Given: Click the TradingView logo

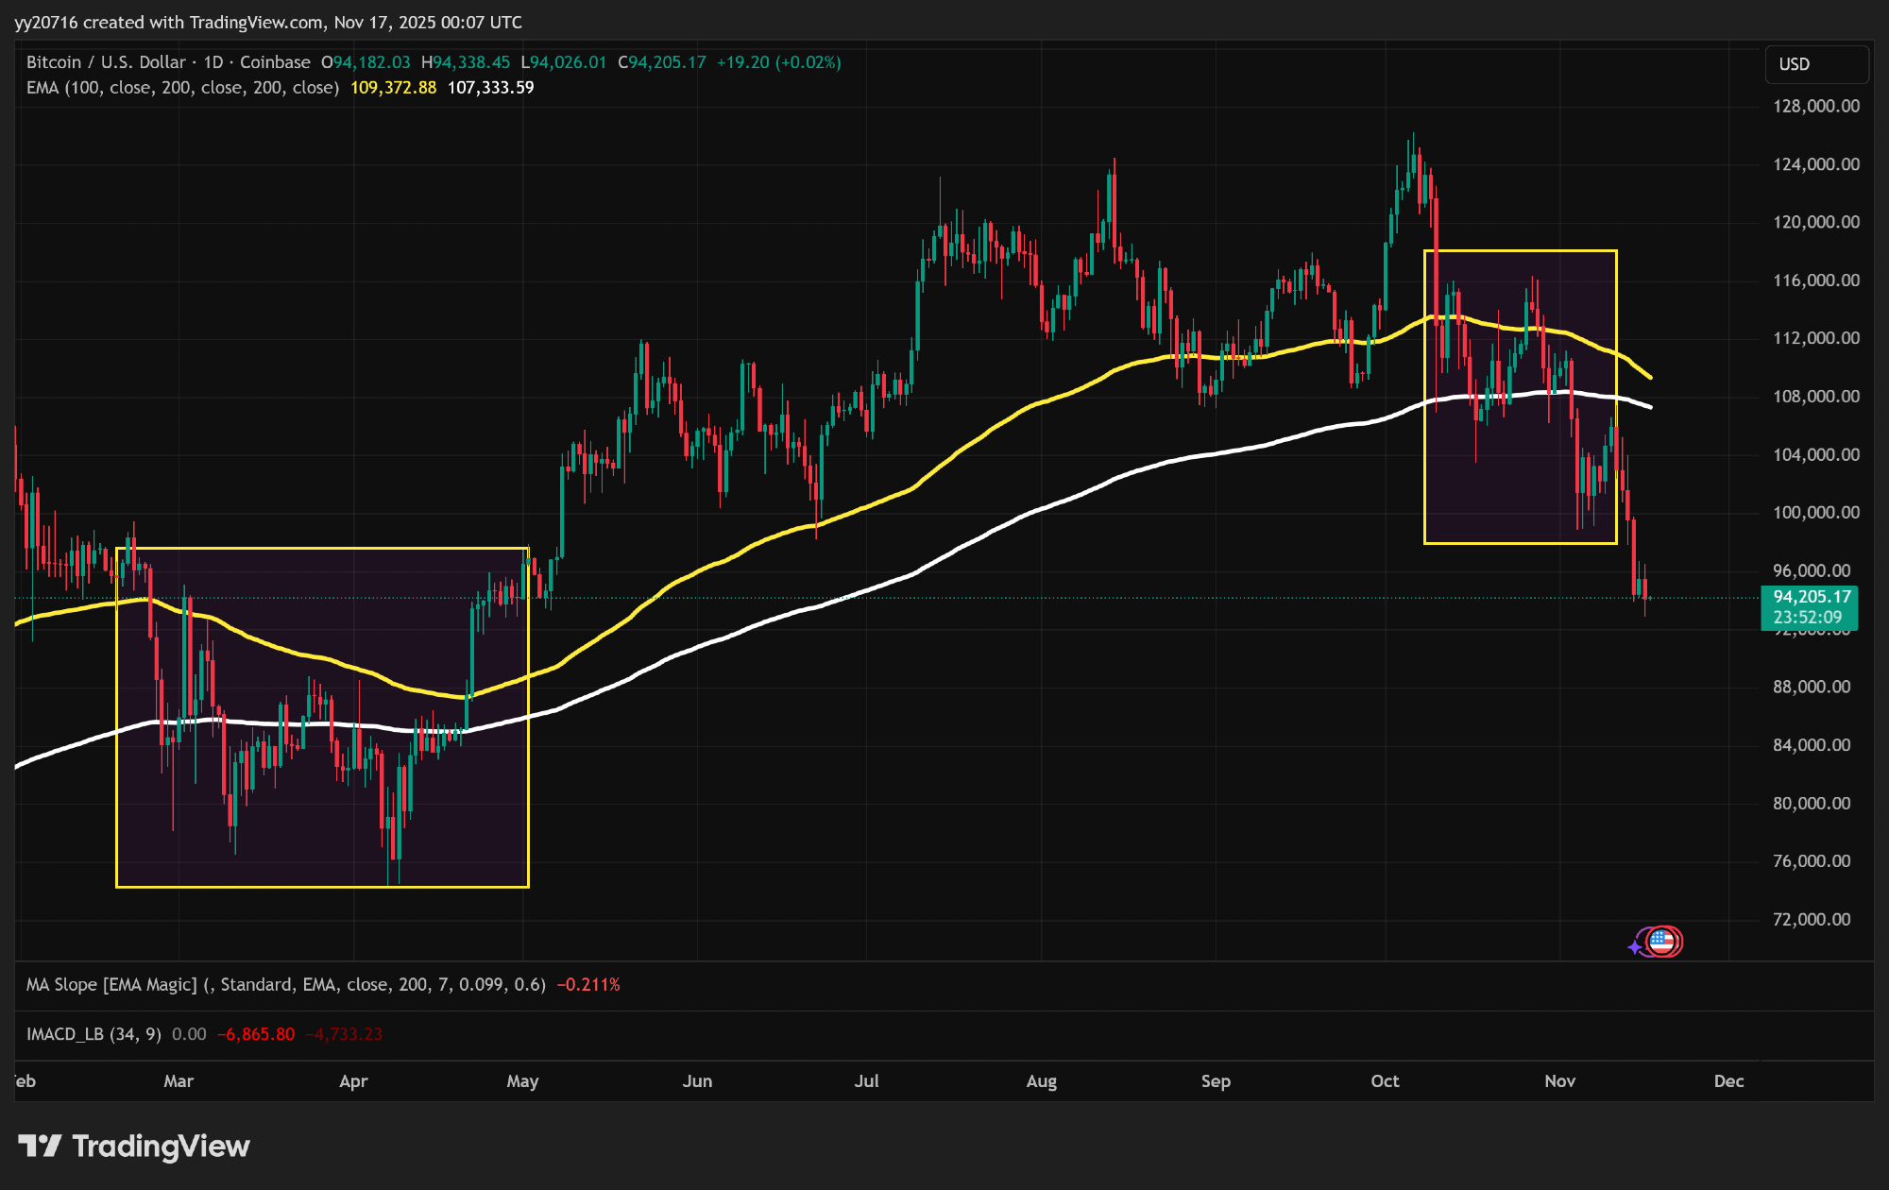Looking at the screenshot, I should [134, 1147].
